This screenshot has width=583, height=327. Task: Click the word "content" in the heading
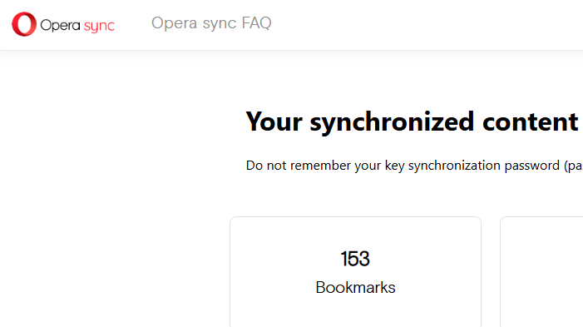531,122
